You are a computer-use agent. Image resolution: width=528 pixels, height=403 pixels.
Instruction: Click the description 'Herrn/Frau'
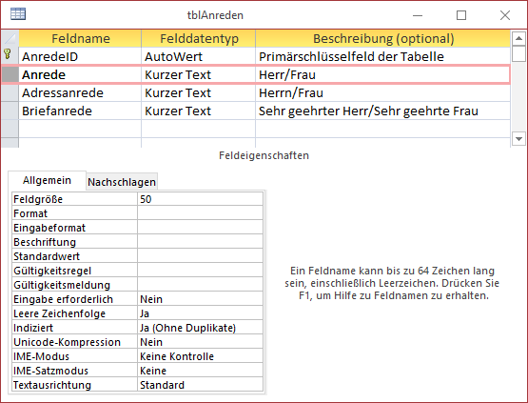[382, 92]
